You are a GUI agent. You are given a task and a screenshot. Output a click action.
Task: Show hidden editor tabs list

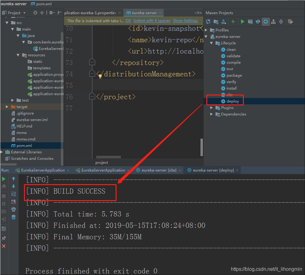[x=198, y=13]
